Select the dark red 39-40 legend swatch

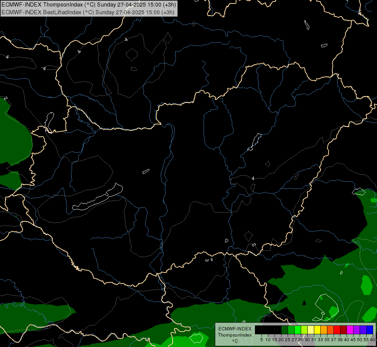coord(343,330)
